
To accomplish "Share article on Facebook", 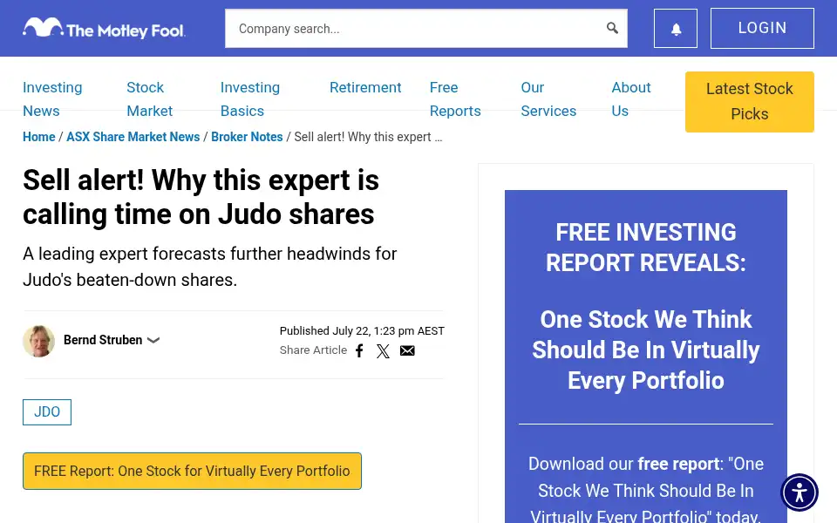I will (360, 350).
